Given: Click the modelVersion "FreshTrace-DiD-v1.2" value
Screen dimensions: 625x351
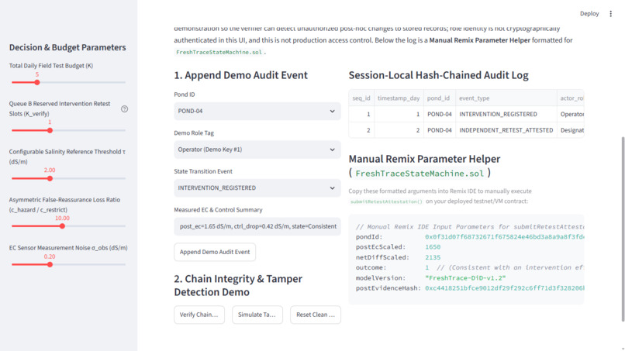Looking at the screenshot, I should [465, 277].
